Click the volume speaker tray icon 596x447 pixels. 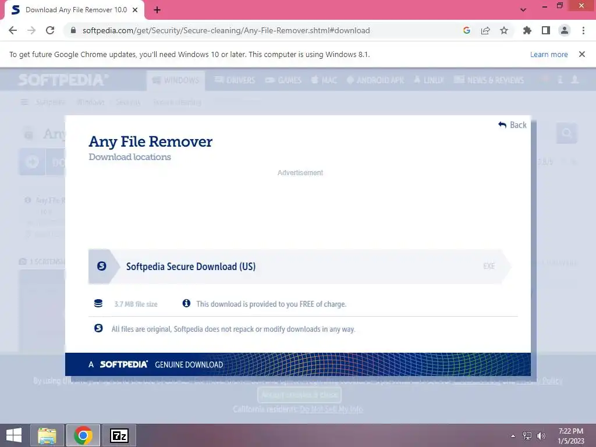541,436
